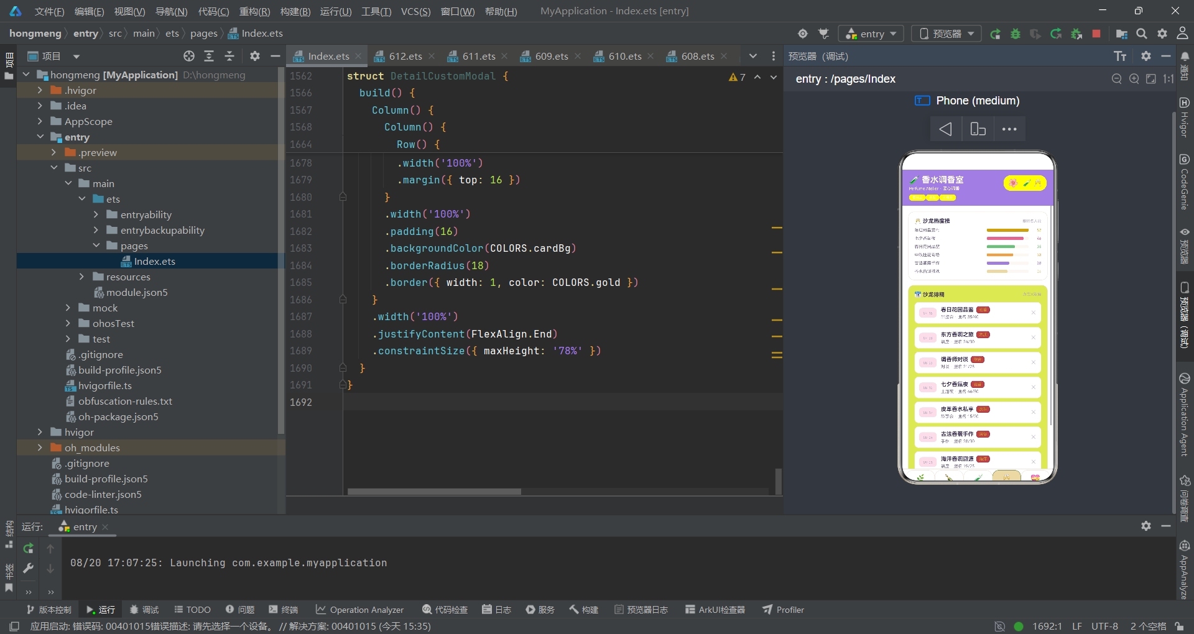The width and height of the screenshot is (1194, 634).
Task: Open IDE settings gear in main toolbar
Action: [x=1162, y=34]
